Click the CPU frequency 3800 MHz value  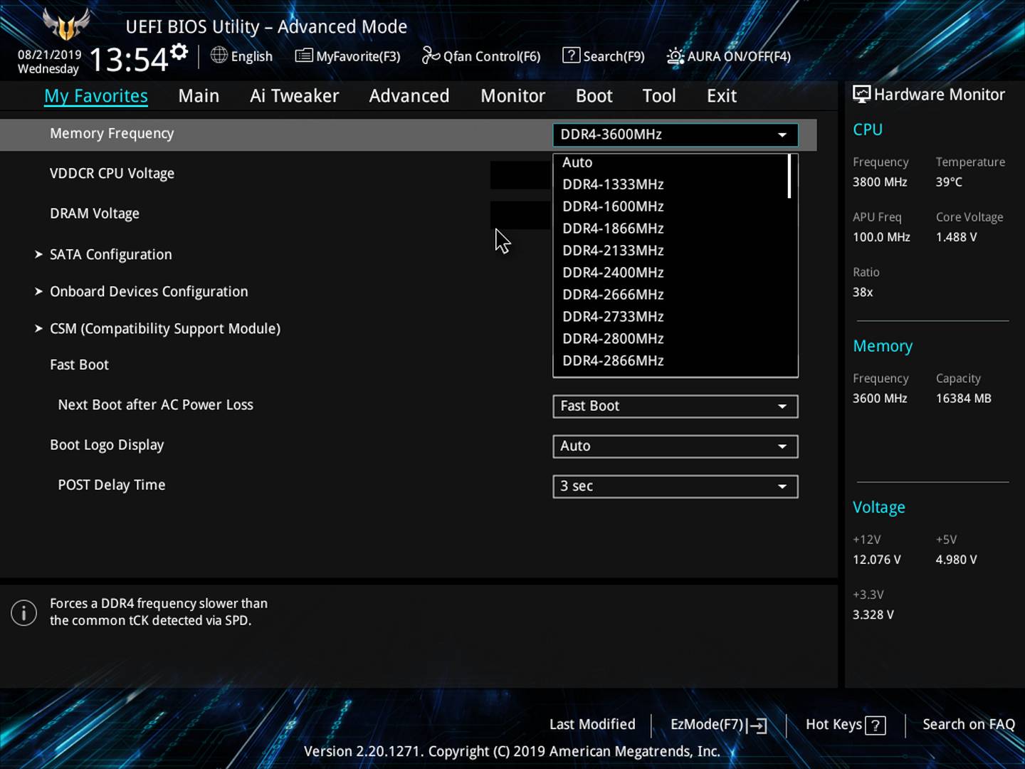pyautogui.click(x=880, y=182)
